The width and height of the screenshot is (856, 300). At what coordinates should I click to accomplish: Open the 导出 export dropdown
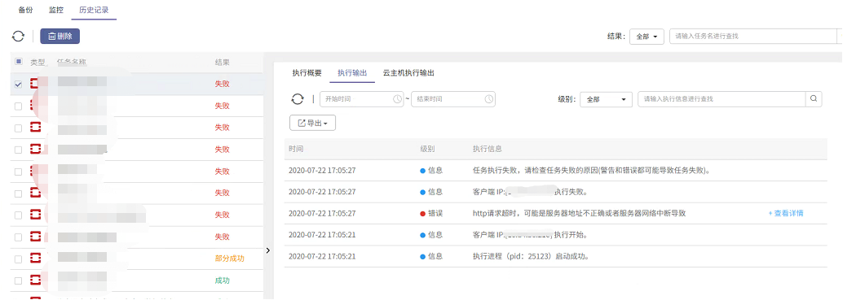coord(312,123)
